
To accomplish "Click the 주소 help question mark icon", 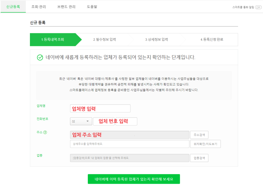I will (x=45, y=132).
